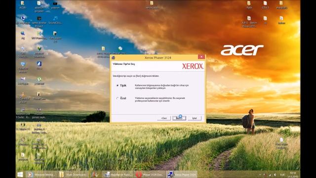Image resolution: width=316 pixels, height=178 pixels.
Task: Open the GTA 5 desktop folder
Action: 265,5
